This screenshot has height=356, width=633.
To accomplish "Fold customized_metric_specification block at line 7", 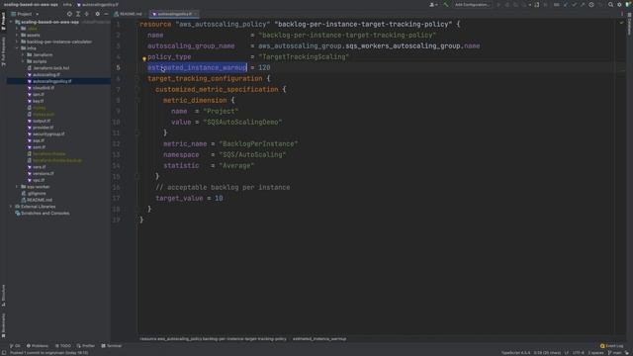I will [136, 90].
